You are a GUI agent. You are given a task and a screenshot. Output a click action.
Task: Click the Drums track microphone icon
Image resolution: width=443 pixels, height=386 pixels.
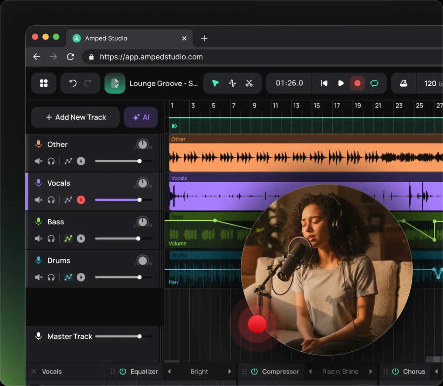click(38, 261)
